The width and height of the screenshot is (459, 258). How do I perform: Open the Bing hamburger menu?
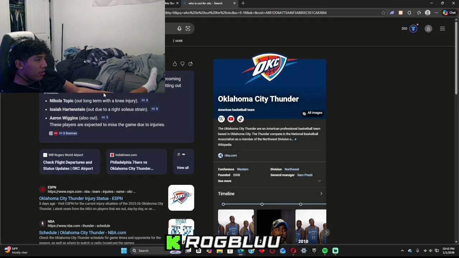pos(443,29)
